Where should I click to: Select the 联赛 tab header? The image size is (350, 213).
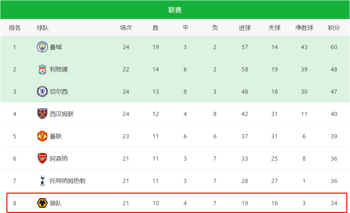[x=175, y=10]
